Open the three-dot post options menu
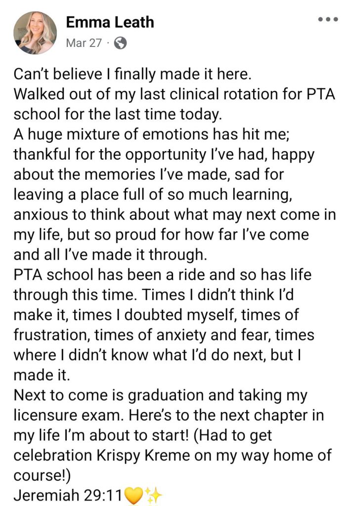This screenshot has width=350, height=506. tap(328, 20)
